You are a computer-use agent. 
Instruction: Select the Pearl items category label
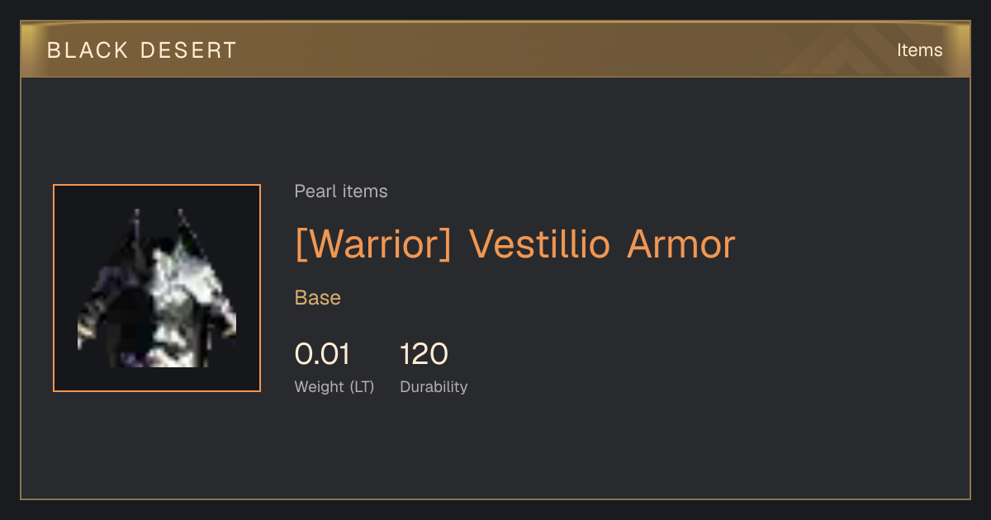[341, 191]
